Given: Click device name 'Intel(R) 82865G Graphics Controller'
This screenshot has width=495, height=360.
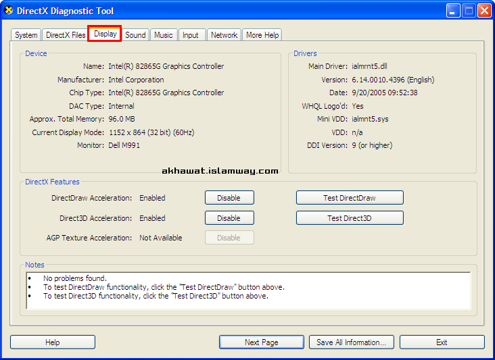Looking at the screenshot, I should coord(166,66).
